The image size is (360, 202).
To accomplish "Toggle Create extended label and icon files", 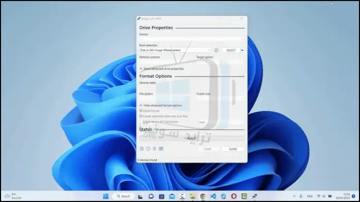I will (141, 116).
